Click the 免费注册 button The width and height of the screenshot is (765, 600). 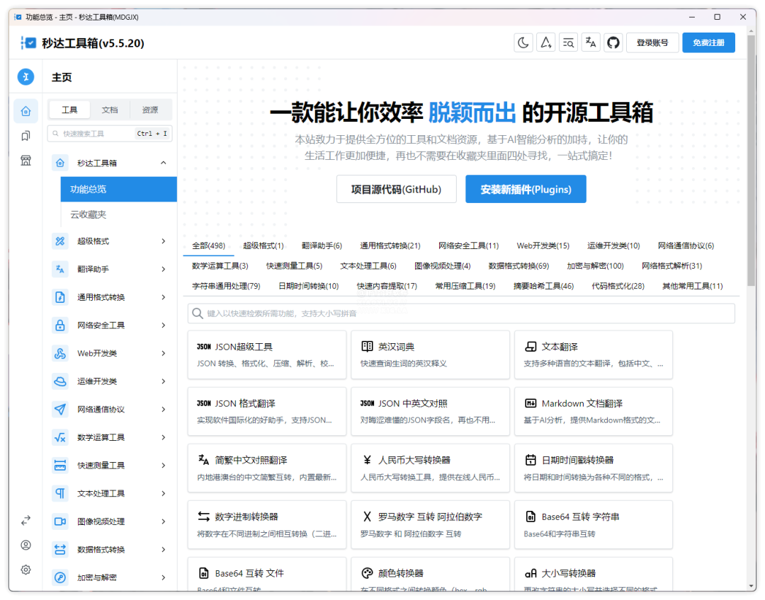(x=708, y=43)
